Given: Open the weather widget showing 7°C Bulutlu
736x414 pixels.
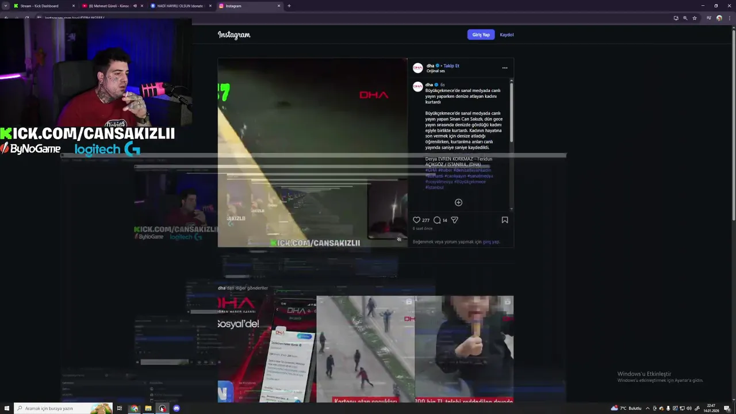Looking at the screenshot, I should pyautogui.click(x=626, y=408).
